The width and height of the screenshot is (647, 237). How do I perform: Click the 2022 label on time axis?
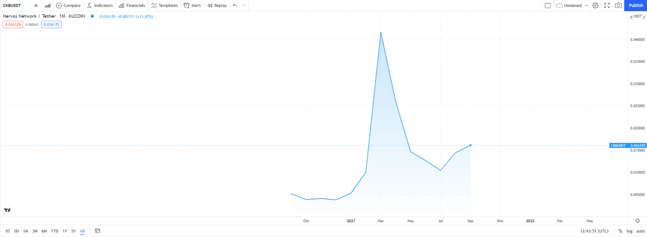530,221
